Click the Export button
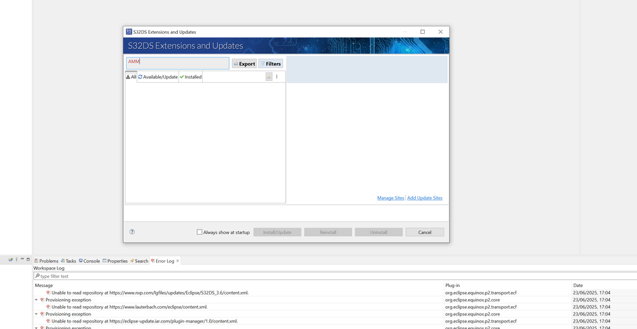Viewport: 637px width, 329px height. [x=244, y=64]
